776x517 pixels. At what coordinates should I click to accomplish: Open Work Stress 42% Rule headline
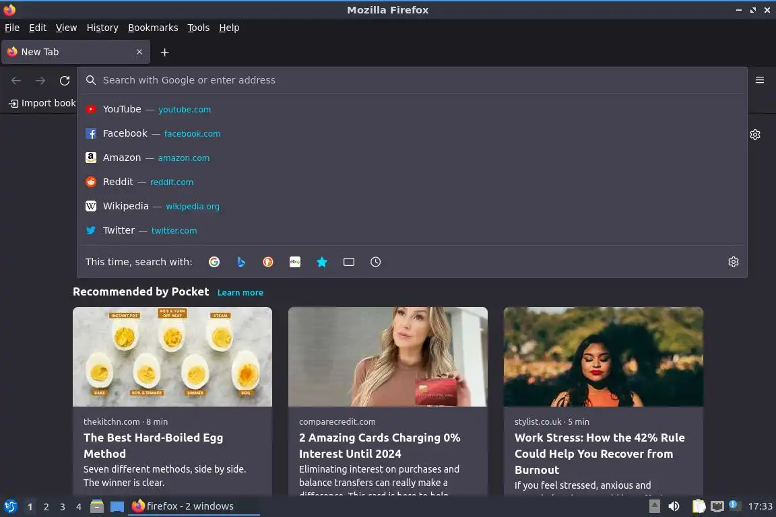click(600, 454)
